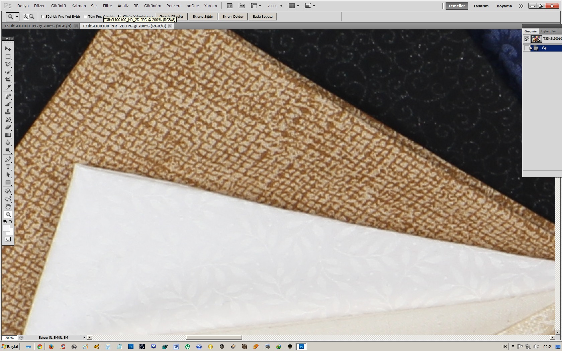Choose Zoom Out mode in options bar
This screenshot has height=351, width=562.
click(x=32, y=16)
